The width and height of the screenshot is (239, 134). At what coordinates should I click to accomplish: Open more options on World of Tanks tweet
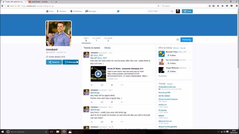(x=122, y=85)
